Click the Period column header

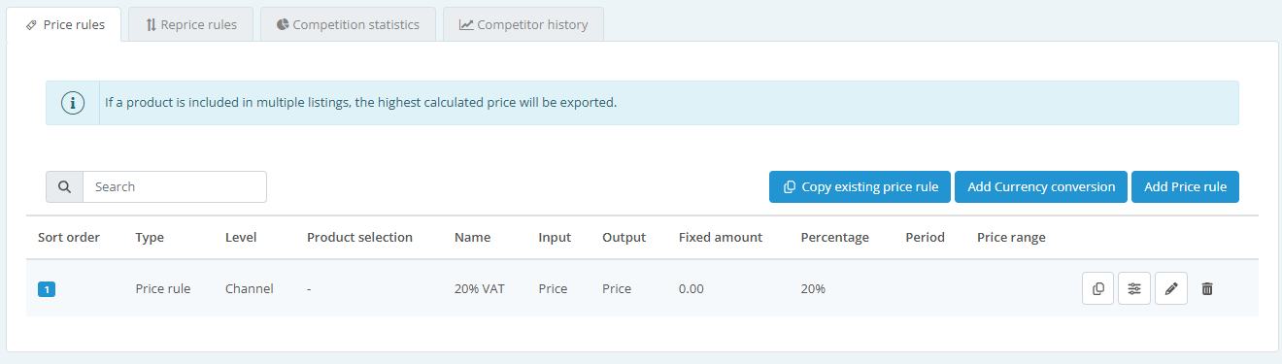tap(925, 237)
